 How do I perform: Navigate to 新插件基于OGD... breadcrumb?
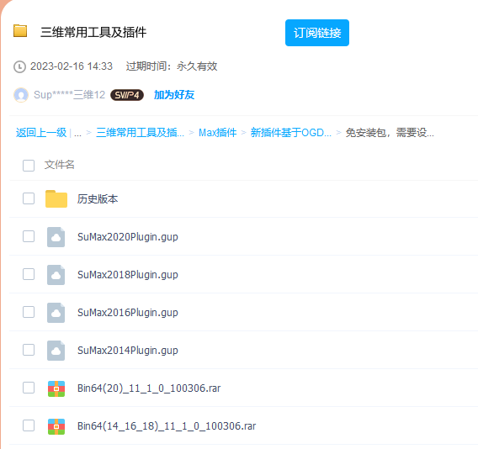[x=291, y=133]
